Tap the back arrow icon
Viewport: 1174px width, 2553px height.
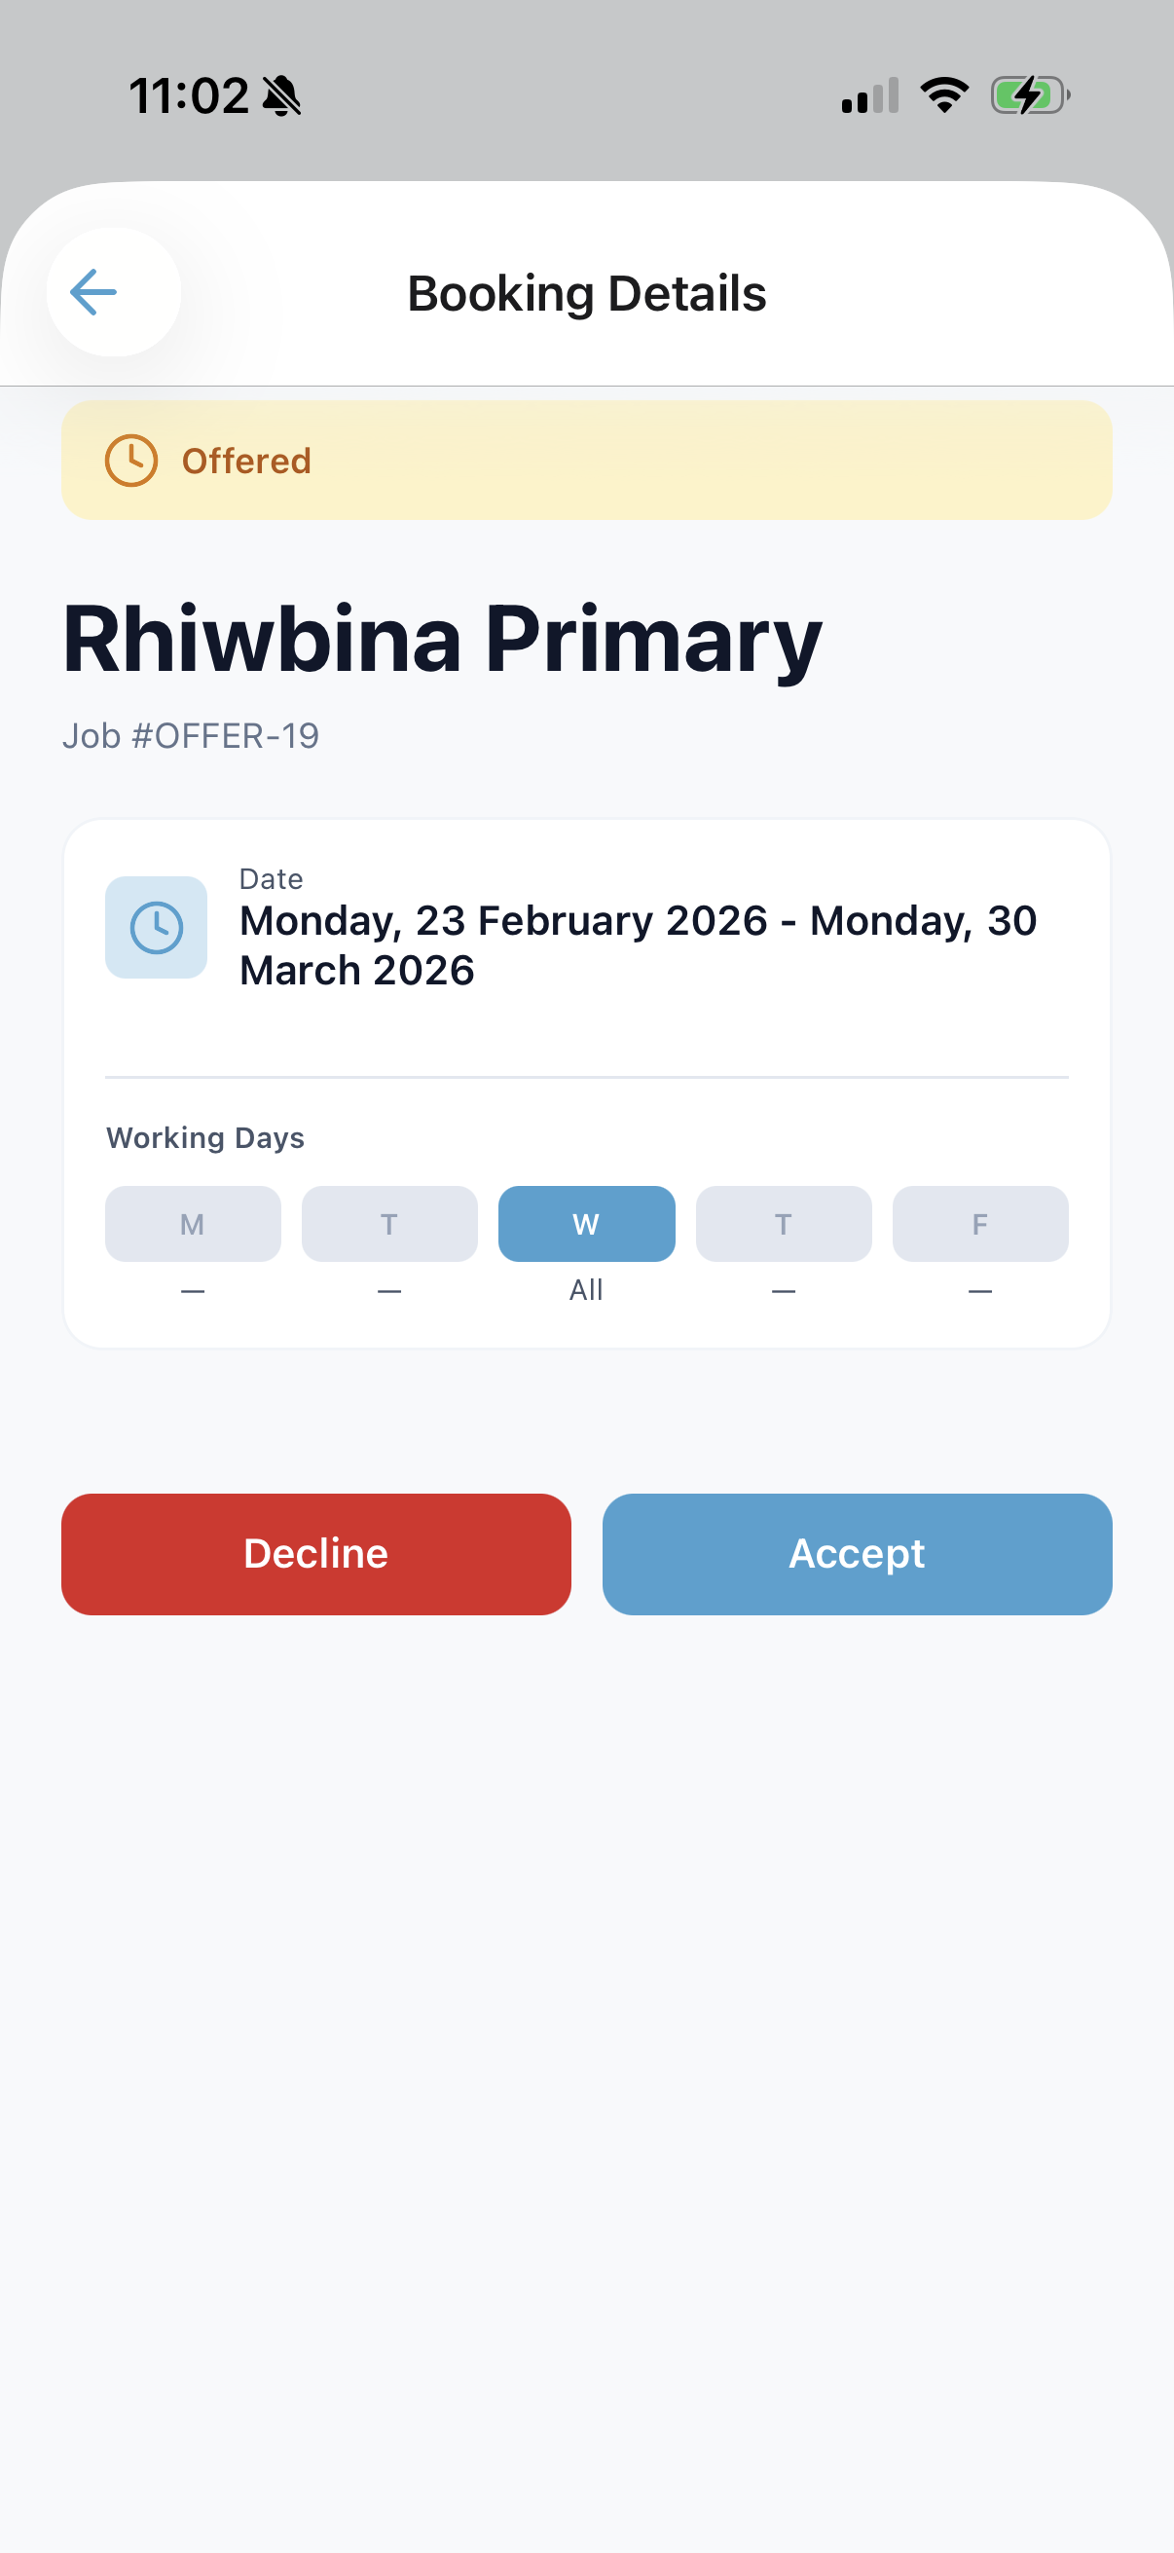[94, 292]
